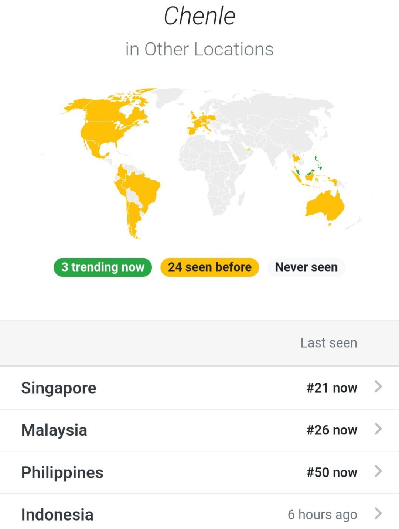This screenshot has height=529, width=399.
Task: Click '6 hours ago' for Indonesia
Action: [x=323, y=515]
